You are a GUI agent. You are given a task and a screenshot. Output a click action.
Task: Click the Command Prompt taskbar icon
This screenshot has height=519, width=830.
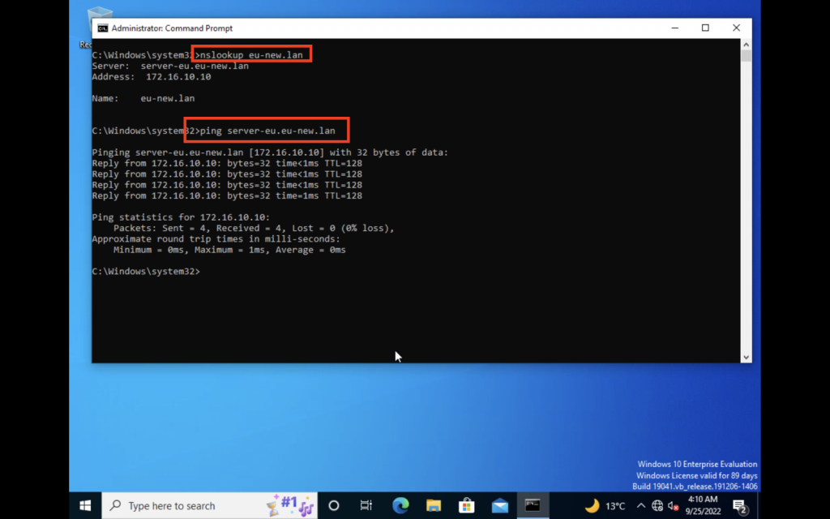tap(533, 505)
